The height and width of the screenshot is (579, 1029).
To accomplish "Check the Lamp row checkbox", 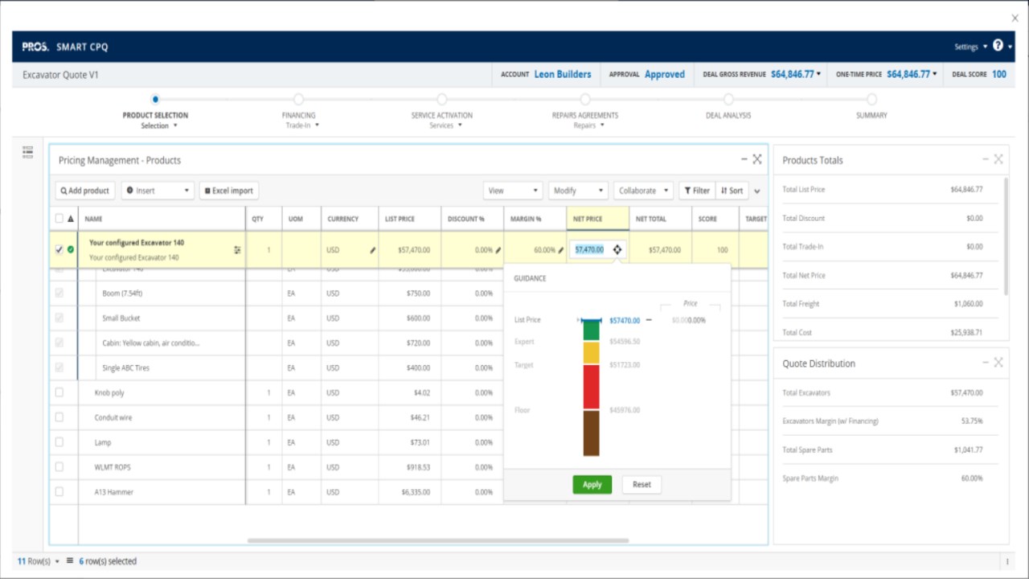I will click(x=59, y=442).
